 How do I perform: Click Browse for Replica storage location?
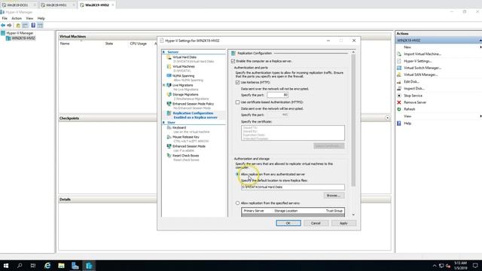tap(334, 196)
